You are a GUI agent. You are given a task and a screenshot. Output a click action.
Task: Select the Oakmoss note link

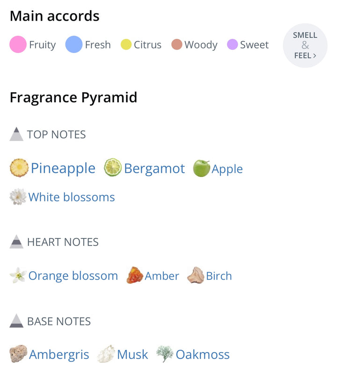[203, 354]
